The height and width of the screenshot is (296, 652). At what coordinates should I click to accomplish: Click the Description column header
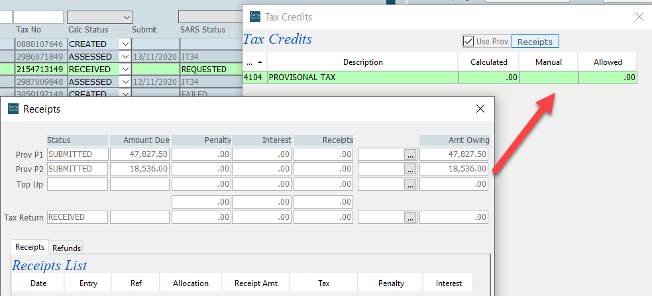pyautogui.click(x=362, y=62)
